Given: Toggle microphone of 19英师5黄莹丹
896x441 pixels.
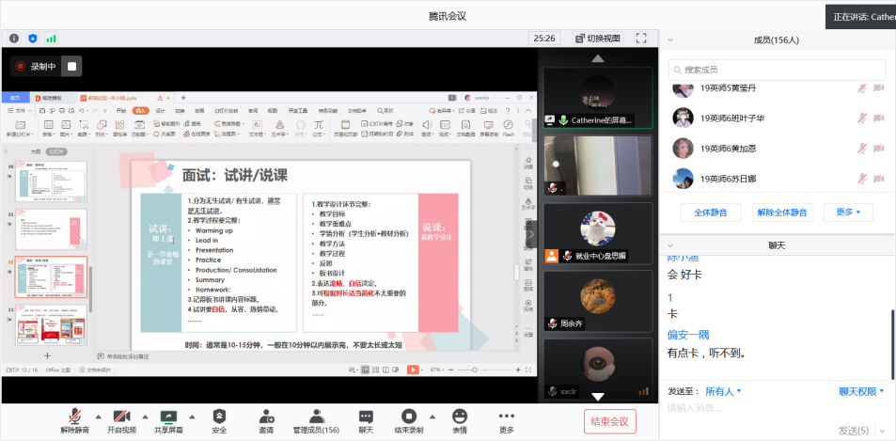Looking at the screenshot, I should coord(861,88).
